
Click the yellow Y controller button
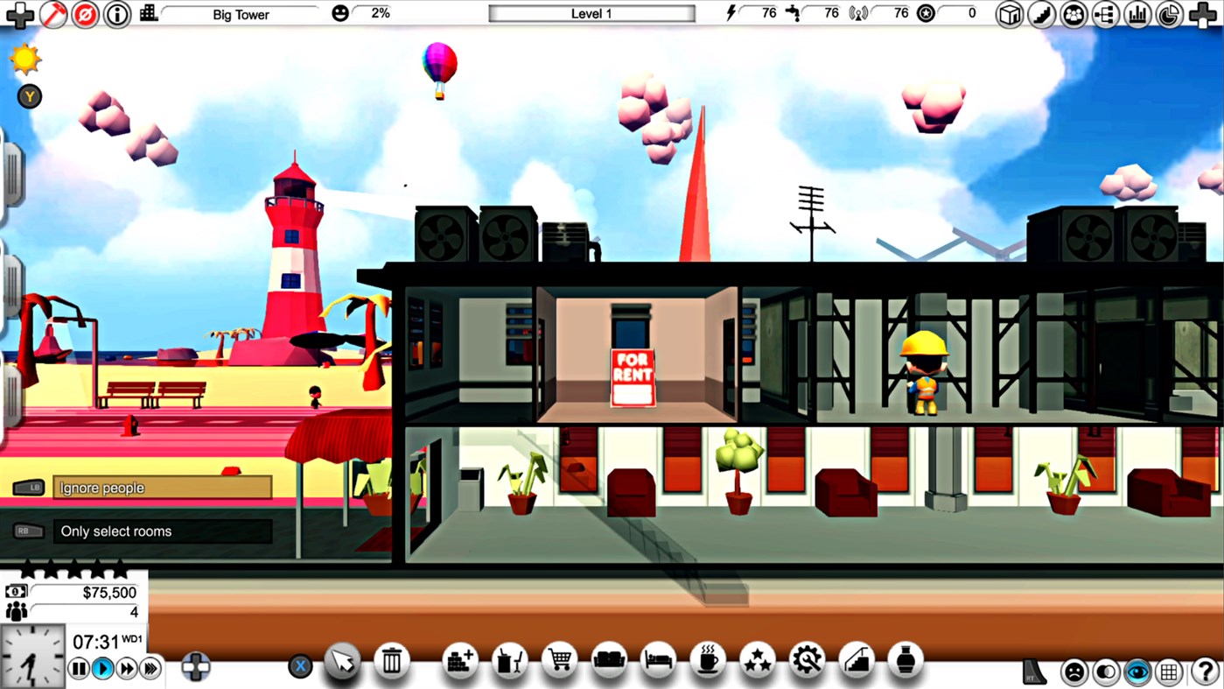[x=29, y=96]
